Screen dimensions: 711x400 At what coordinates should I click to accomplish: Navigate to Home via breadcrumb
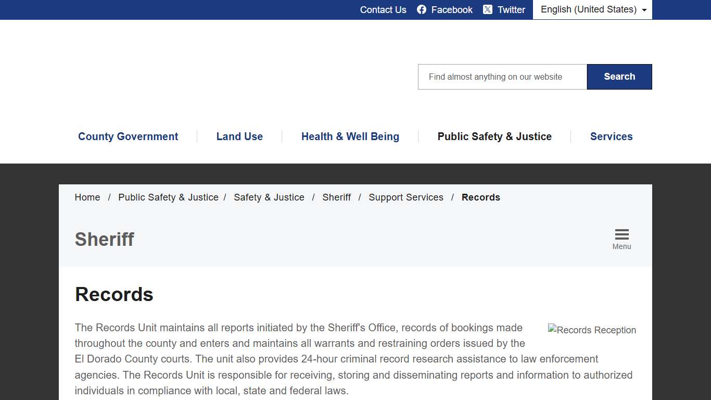(x=87, y=197)
